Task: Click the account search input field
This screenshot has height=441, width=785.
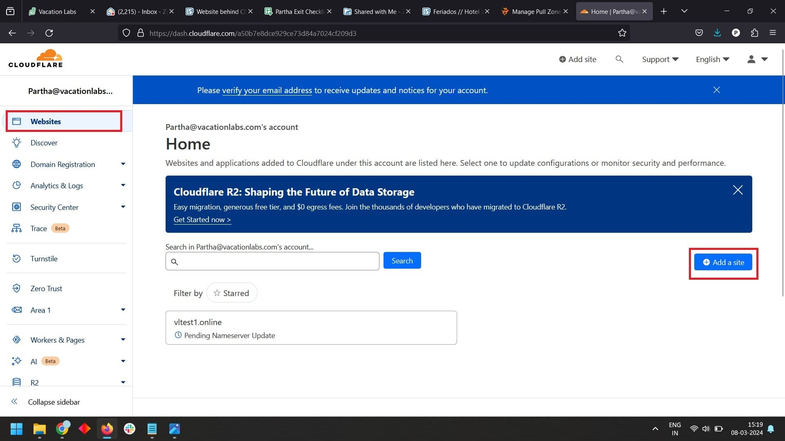Action: (278, 261)
